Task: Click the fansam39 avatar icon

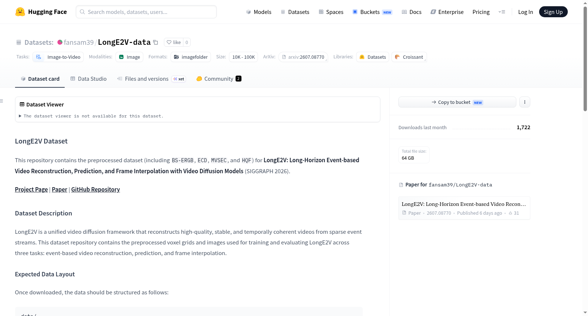Action: (60, 42)
